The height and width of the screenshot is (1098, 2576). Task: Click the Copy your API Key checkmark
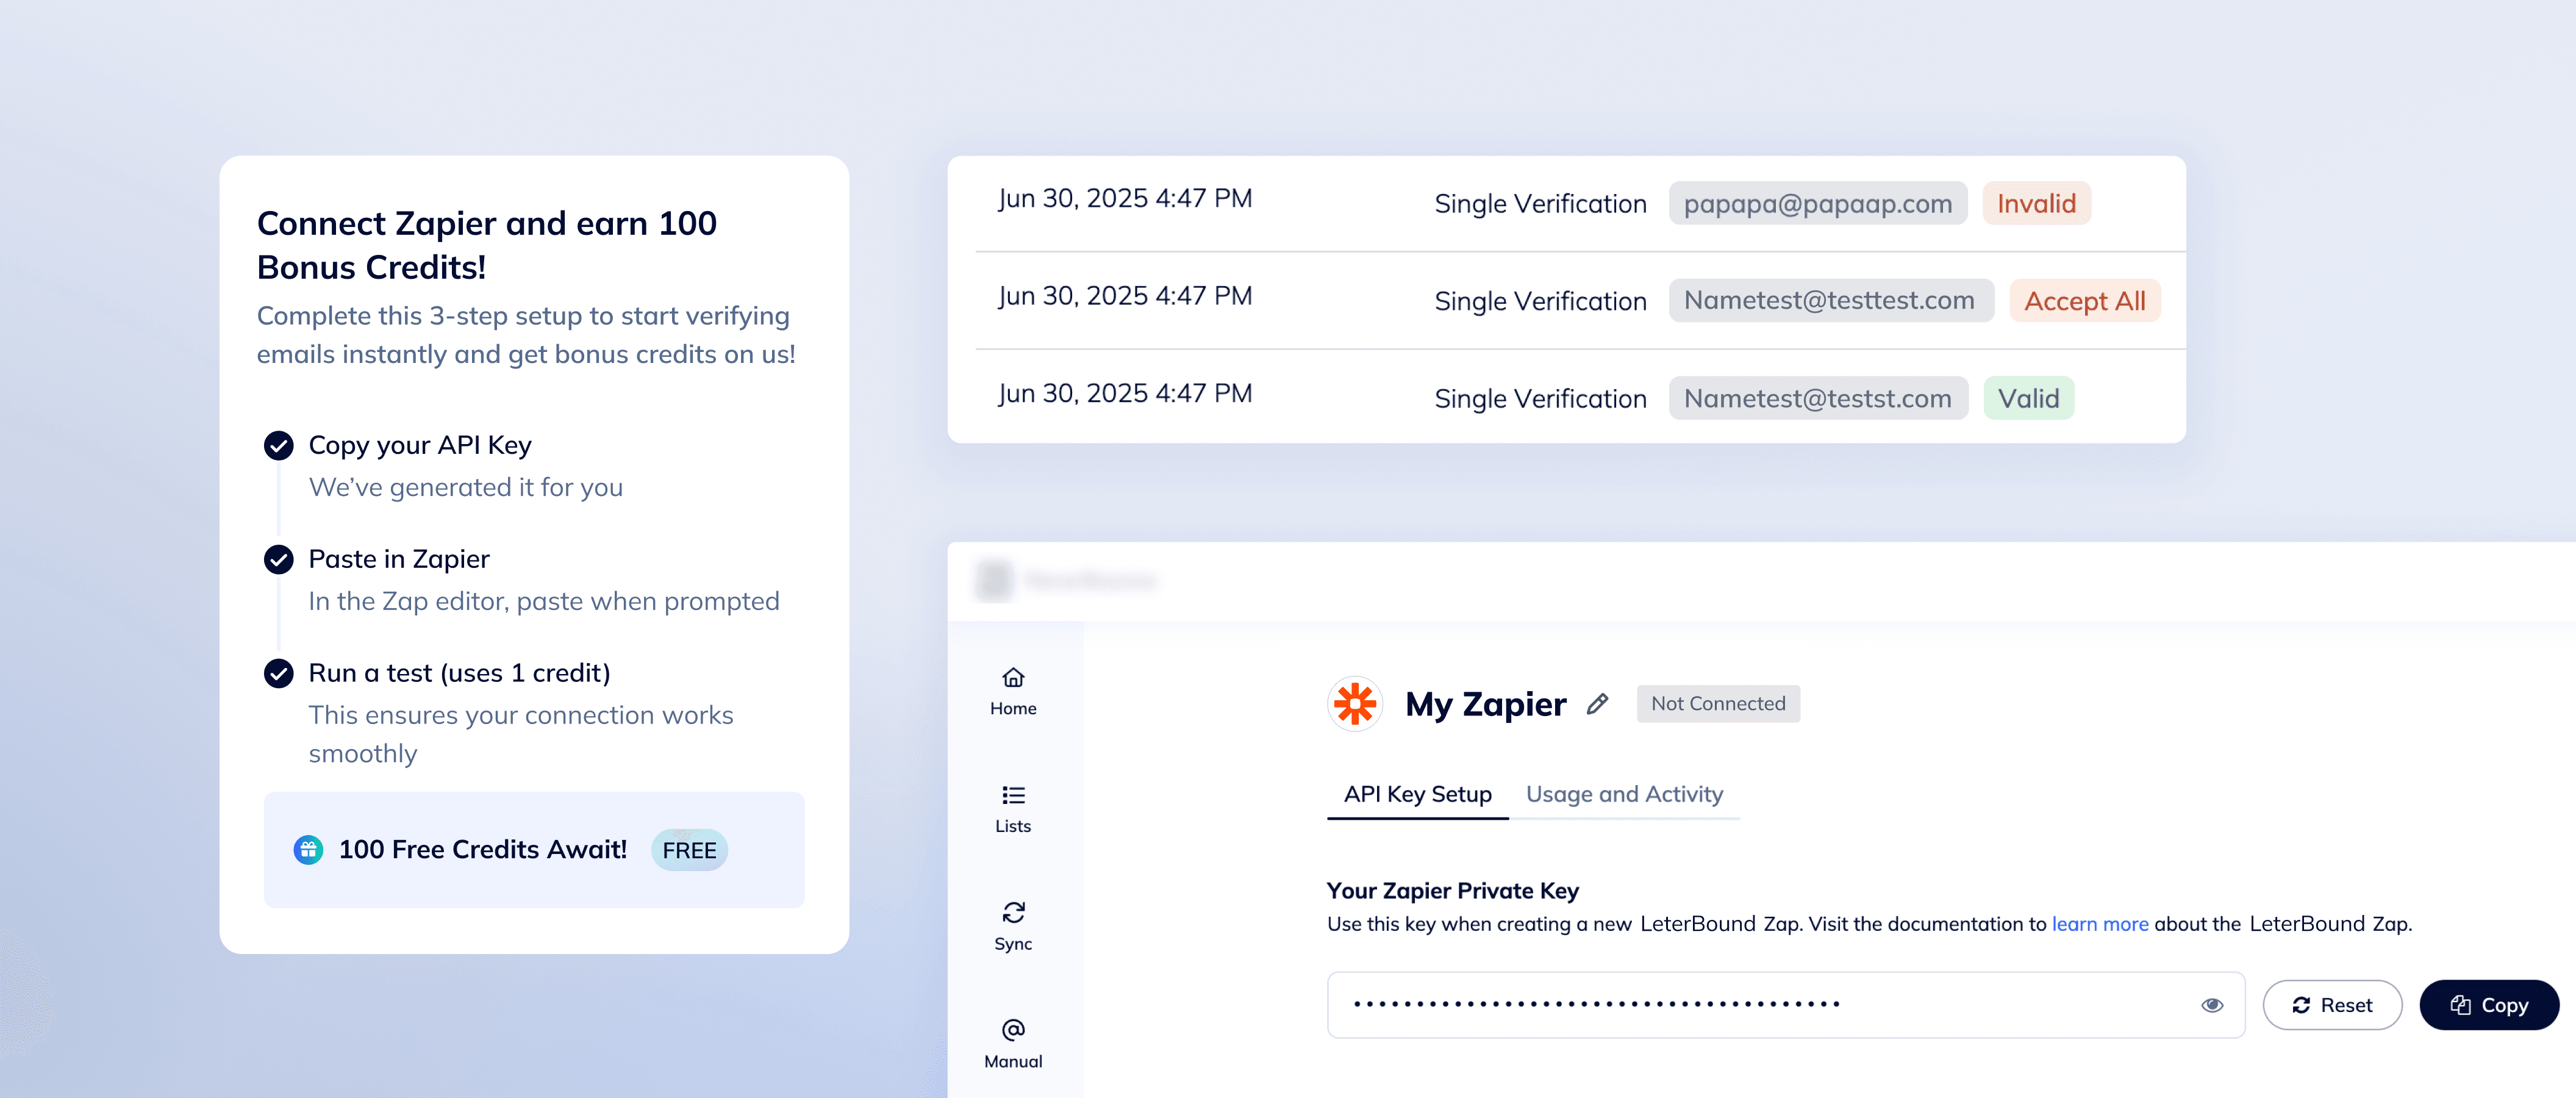coord(279,445)
